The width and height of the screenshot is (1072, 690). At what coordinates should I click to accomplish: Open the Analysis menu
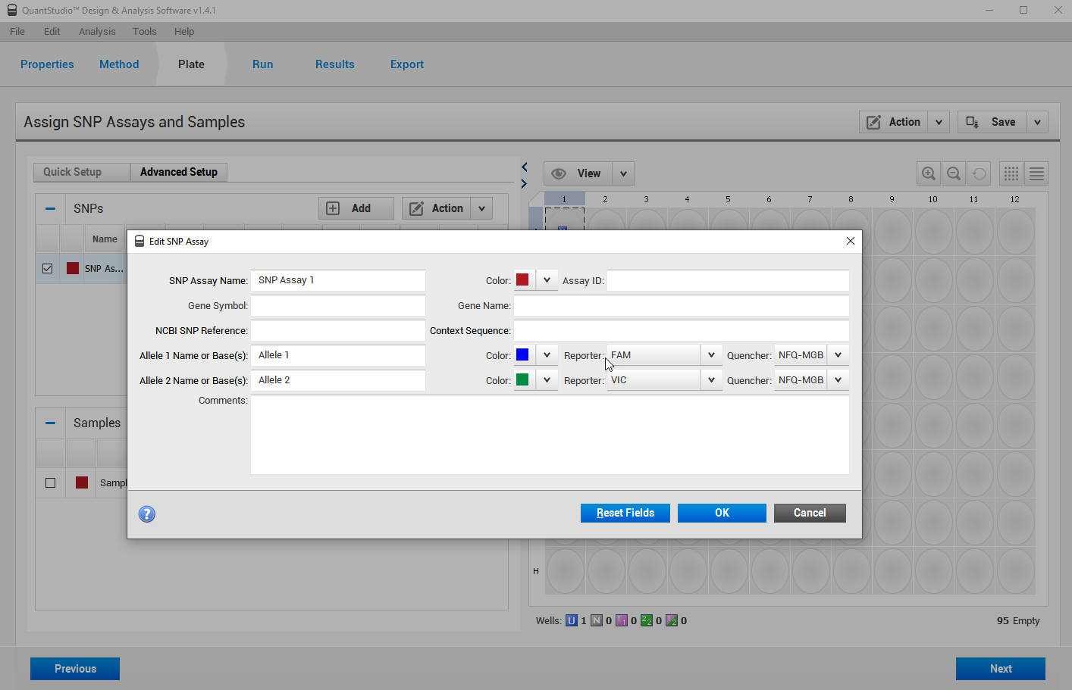[x=97, y=32]
